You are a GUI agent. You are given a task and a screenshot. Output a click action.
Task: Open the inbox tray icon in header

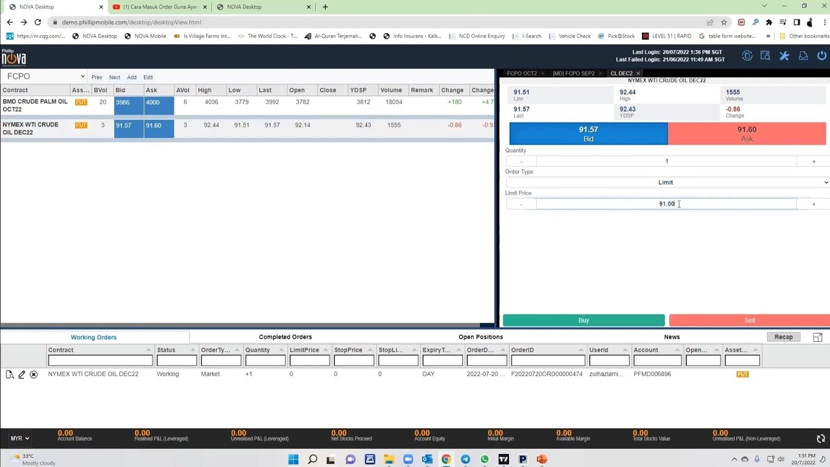(x=803, y=56)
